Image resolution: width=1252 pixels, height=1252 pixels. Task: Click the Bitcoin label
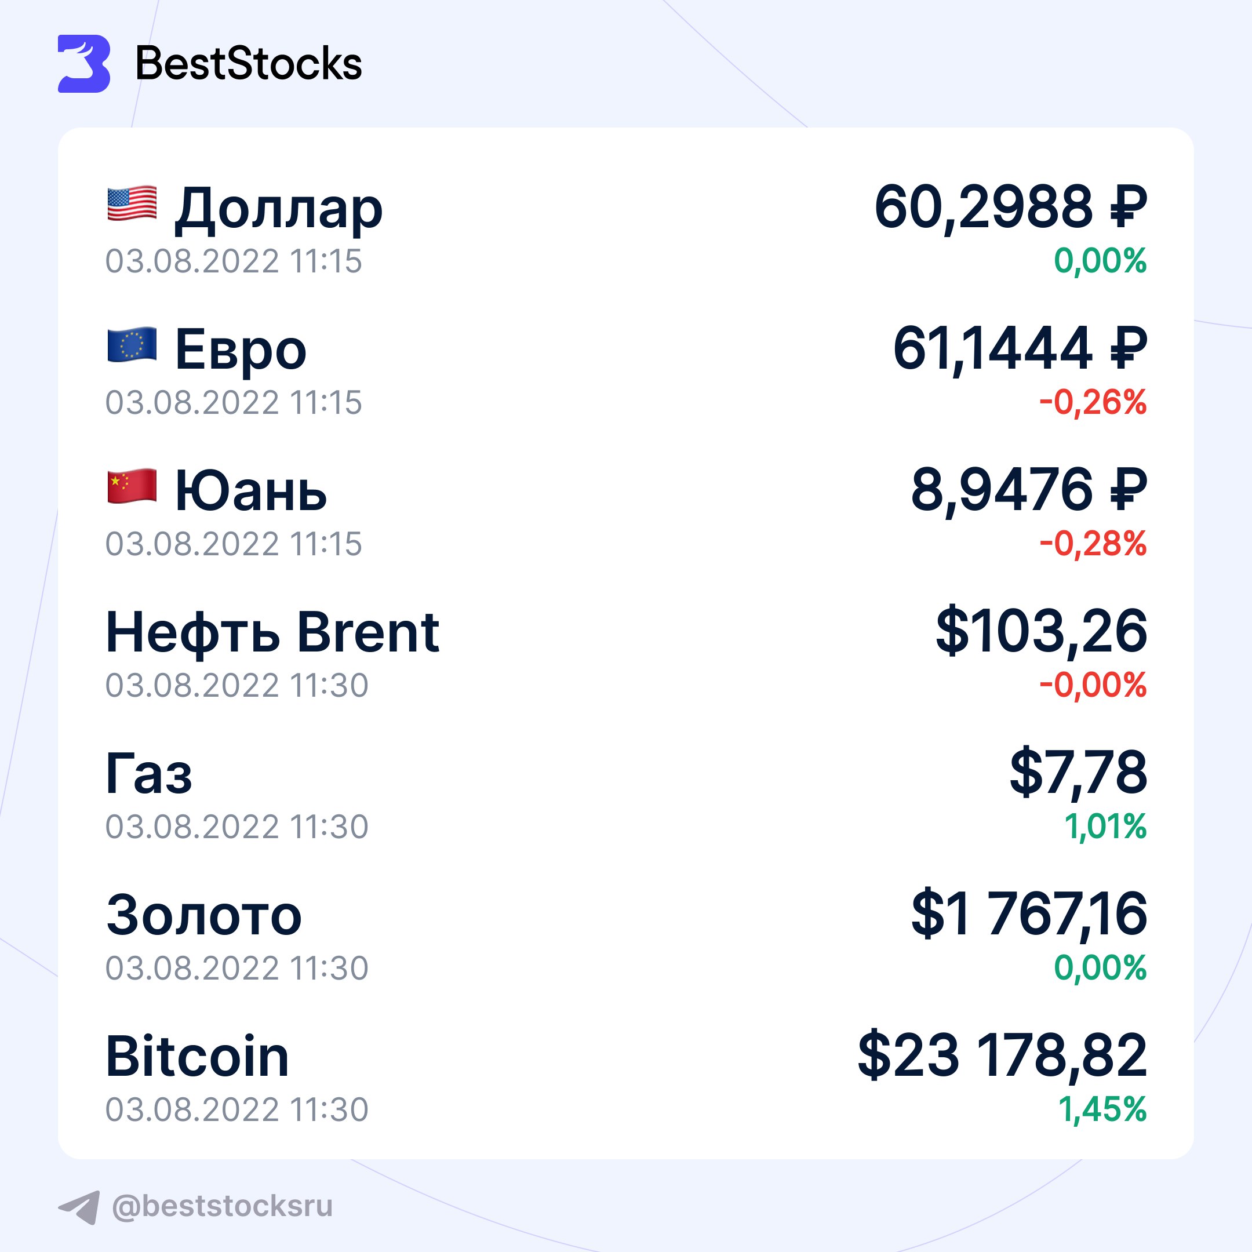(x=197, y=1056)
